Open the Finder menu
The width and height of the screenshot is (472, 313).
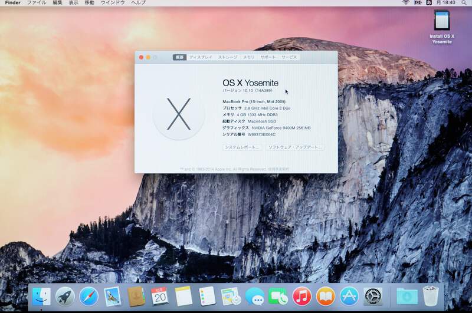click(12, 2)
